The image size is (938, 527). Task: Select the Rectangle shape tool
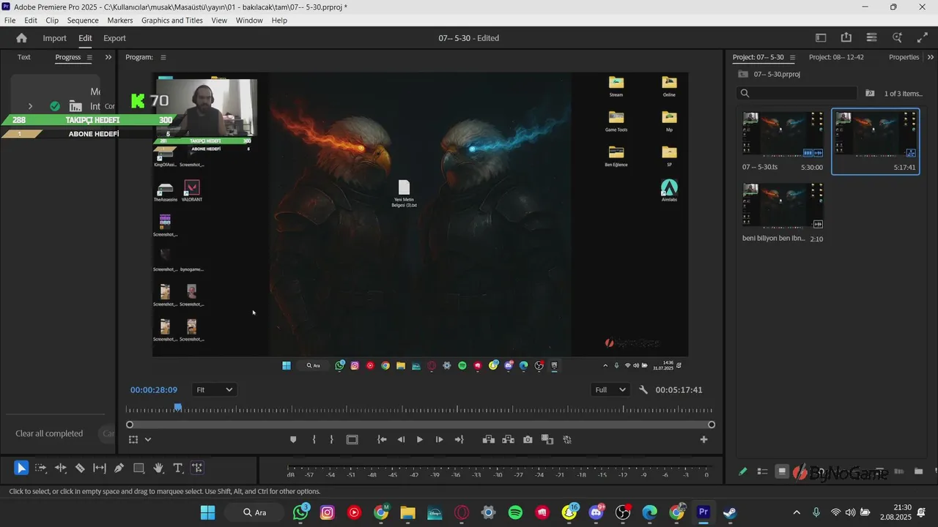(139, 468)
